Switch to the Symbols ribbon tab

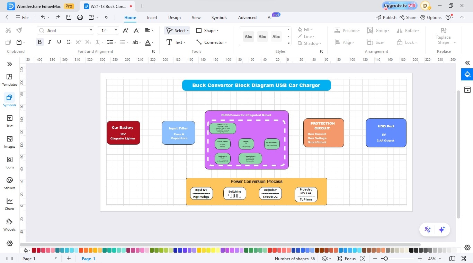coord(219,18)
